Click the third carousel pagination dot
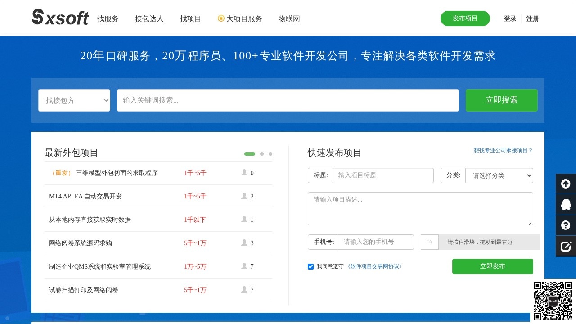Screen dimensions: 576x324 tap(270, 154)
